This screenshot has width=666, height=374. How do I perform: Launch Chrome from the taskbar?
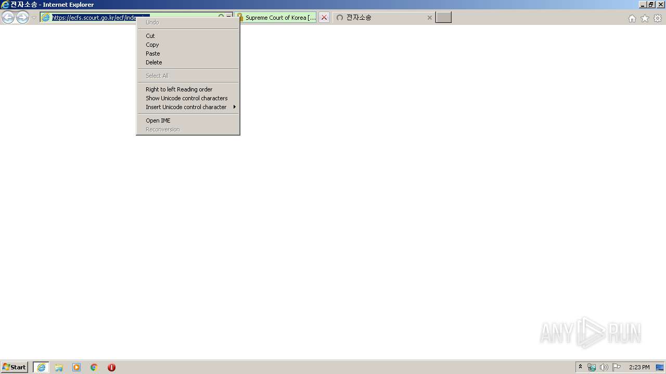[x=94, y=367]
